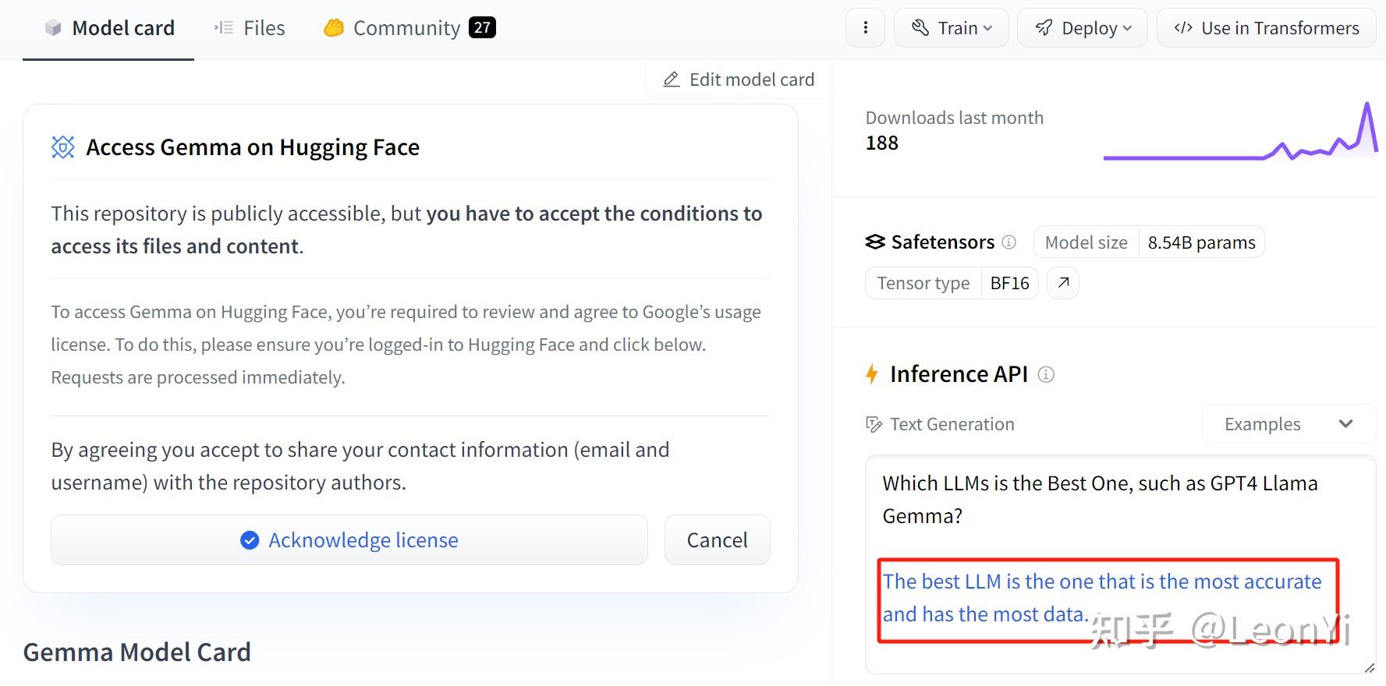Screen dimensions: 1386x686
Task: Click the Gemma access badge icon
Action: tap(63, 147)
